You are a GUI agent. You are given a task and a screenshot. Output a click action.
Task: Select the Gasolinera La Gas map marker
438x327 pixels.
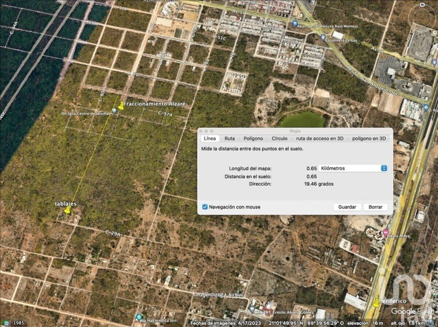point(323,37)
